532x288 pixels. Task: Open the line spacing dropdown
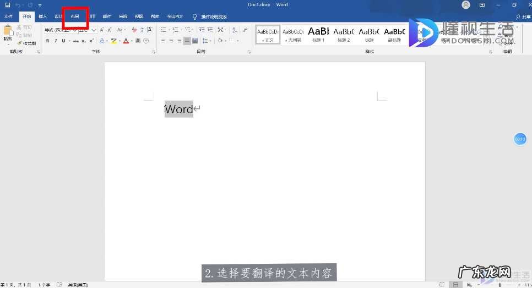pyautogui.click(x=207, y=41)
